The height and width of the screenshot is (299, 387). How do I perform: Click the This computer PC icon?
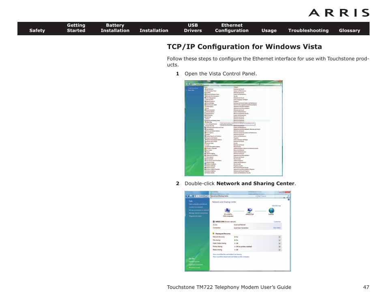click(x=228, y=211)
